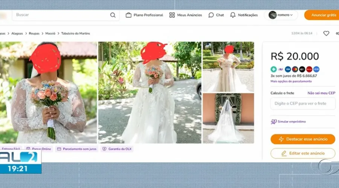Expand the romero account dropdown
339x188 pixels.
click(283, 15)
